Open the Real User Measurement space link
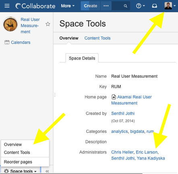The height and width of the screenshot is (174, 178). [30, 26]
